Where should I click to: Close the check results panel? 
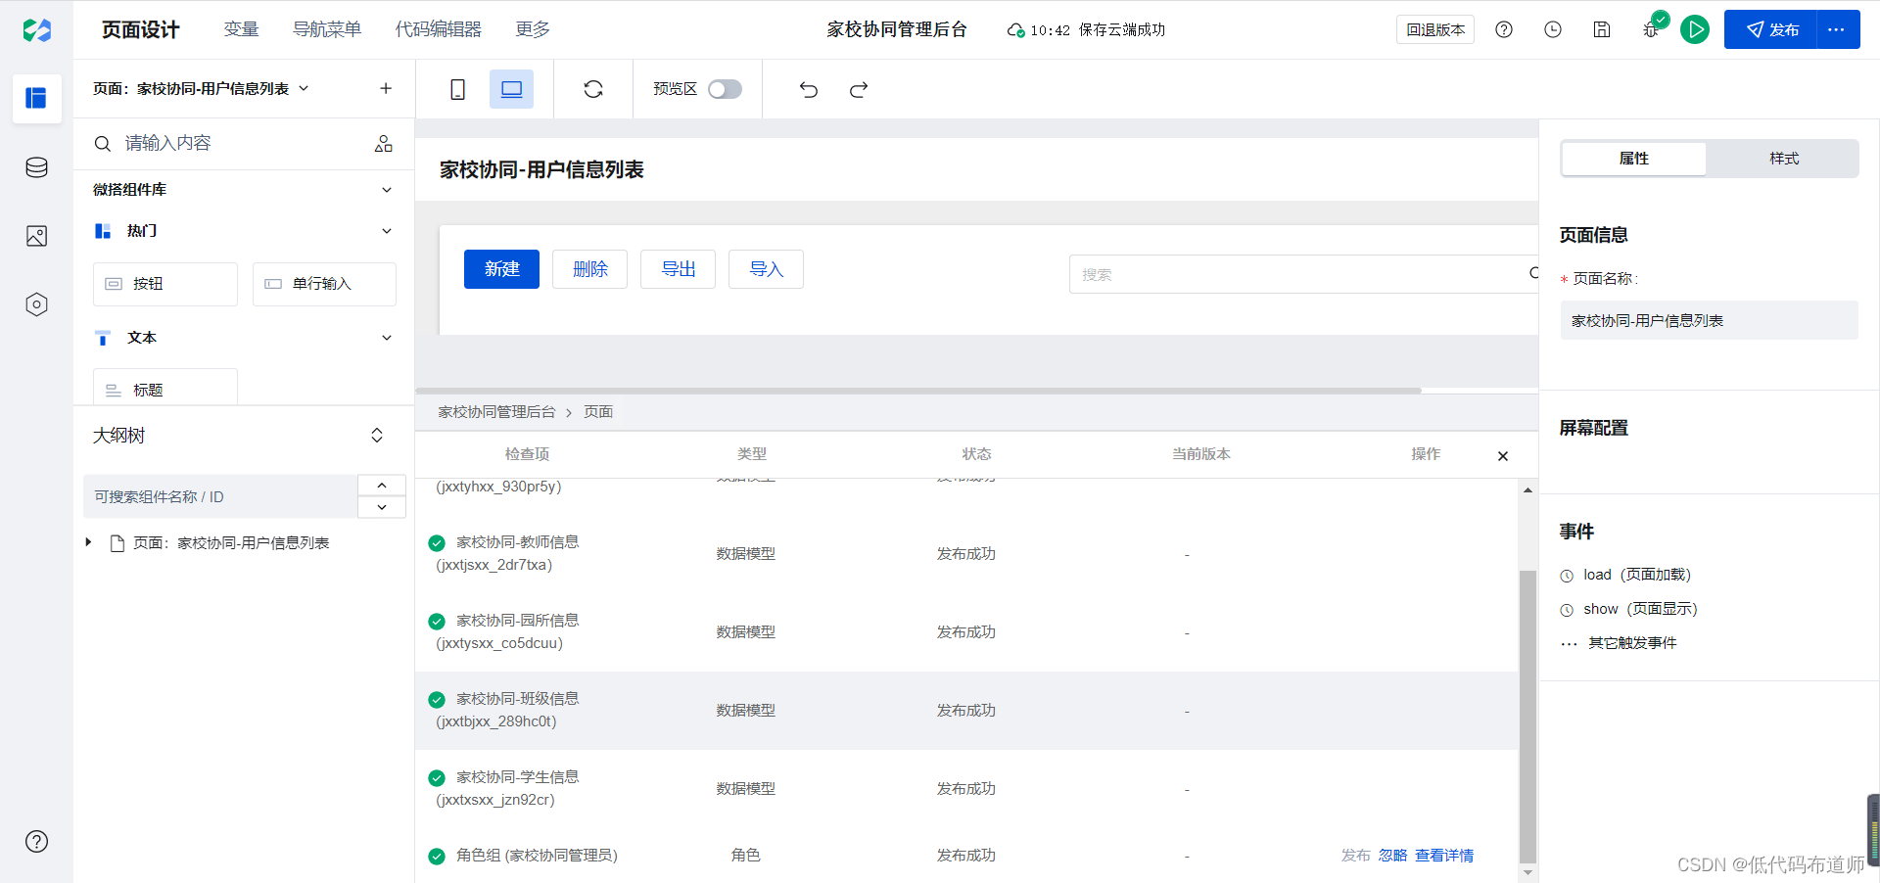(1503, 456)
